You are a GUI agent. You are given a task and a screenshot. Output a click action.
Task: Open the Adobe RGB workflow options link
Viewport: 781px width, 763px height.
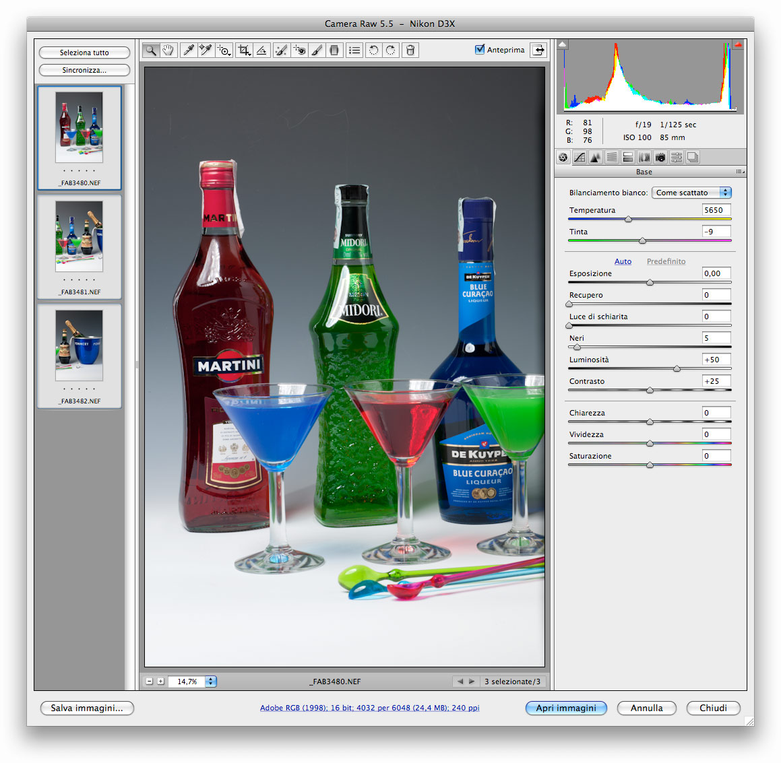[369, 708]
